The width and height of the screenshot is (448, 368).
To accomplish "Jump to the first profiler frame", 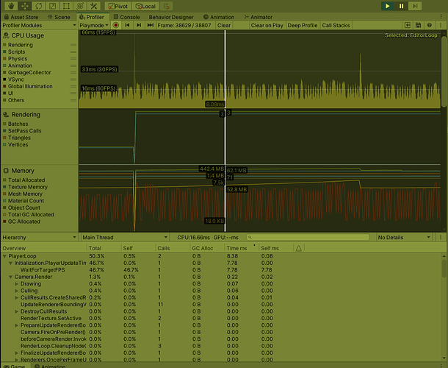I will click(x=128, y=25).
